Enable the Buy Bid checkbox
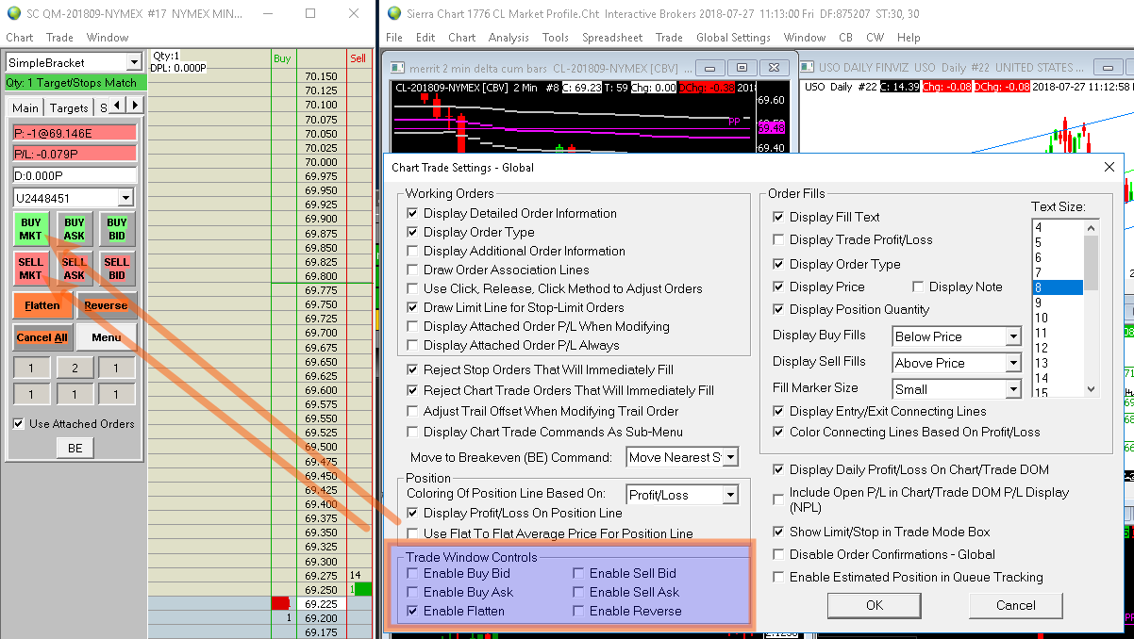Viewport: 1134px width, 639px height. 413,573
